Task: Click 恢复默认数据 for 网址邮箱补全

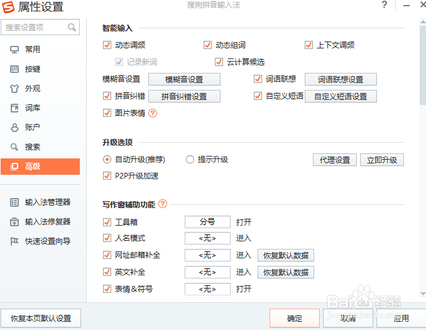Action: point(286,256)
